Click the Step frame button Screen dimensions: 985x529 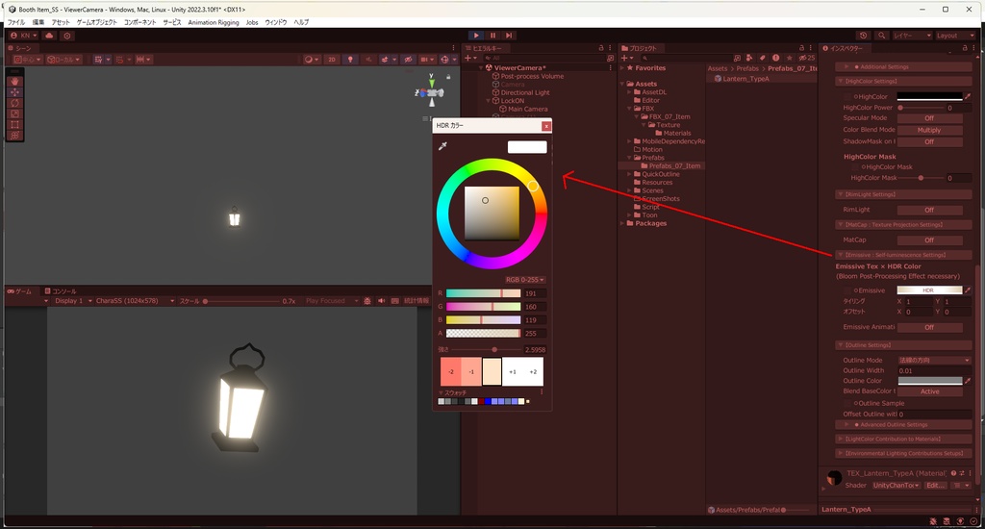[x=509, y=36]
